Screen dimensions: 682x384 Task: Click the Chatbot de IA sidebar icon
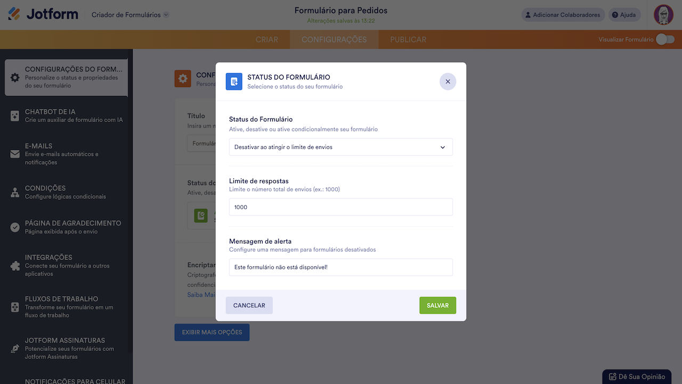point(15,116)
